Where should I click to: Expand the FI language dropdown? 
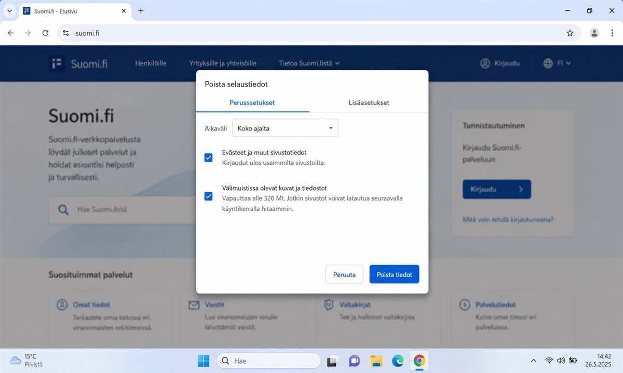(564, 63)
